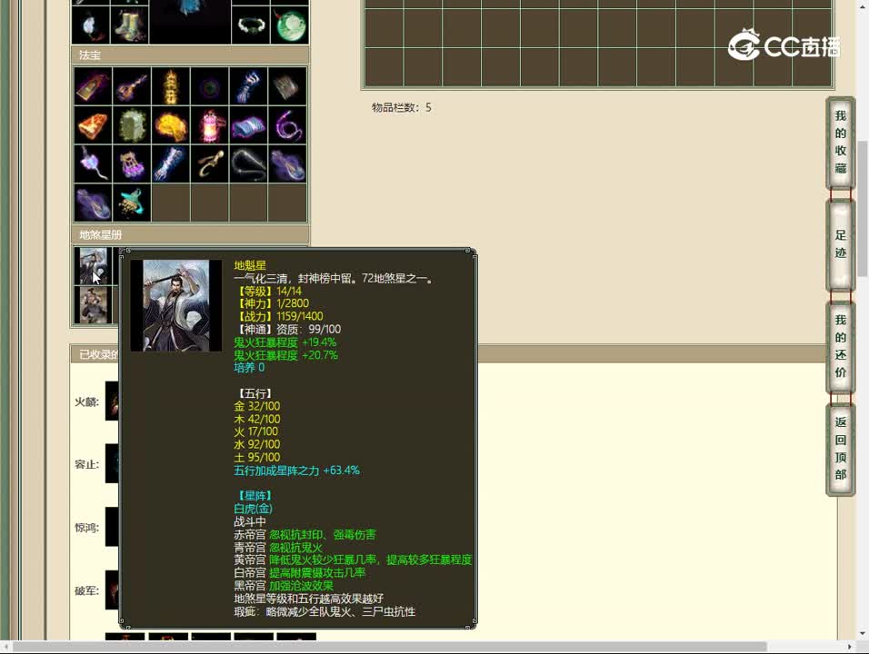Select the dark purple round mirror treasure
The width and height of the screenshot is (869, 654).
point(209,86)
